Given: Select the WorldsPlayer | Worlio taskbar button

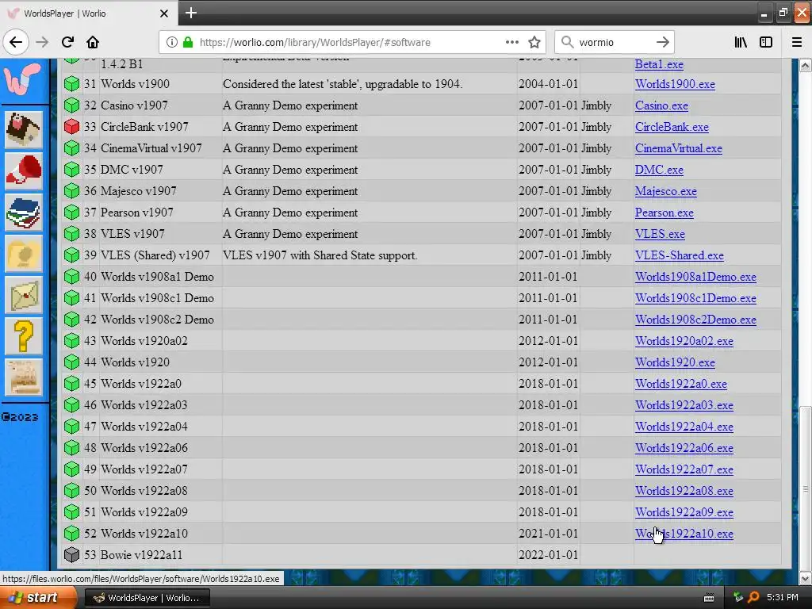Looking at the screenshot, I should coord(147,598).
